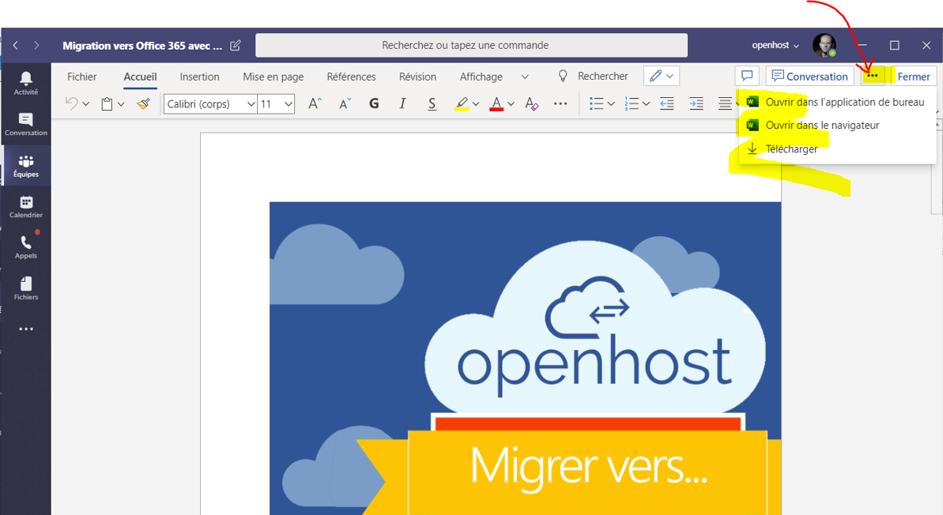Click the Fermer button
Viewport: 943px width, 515px height.
pyautogui.click(x=913, y=77)
